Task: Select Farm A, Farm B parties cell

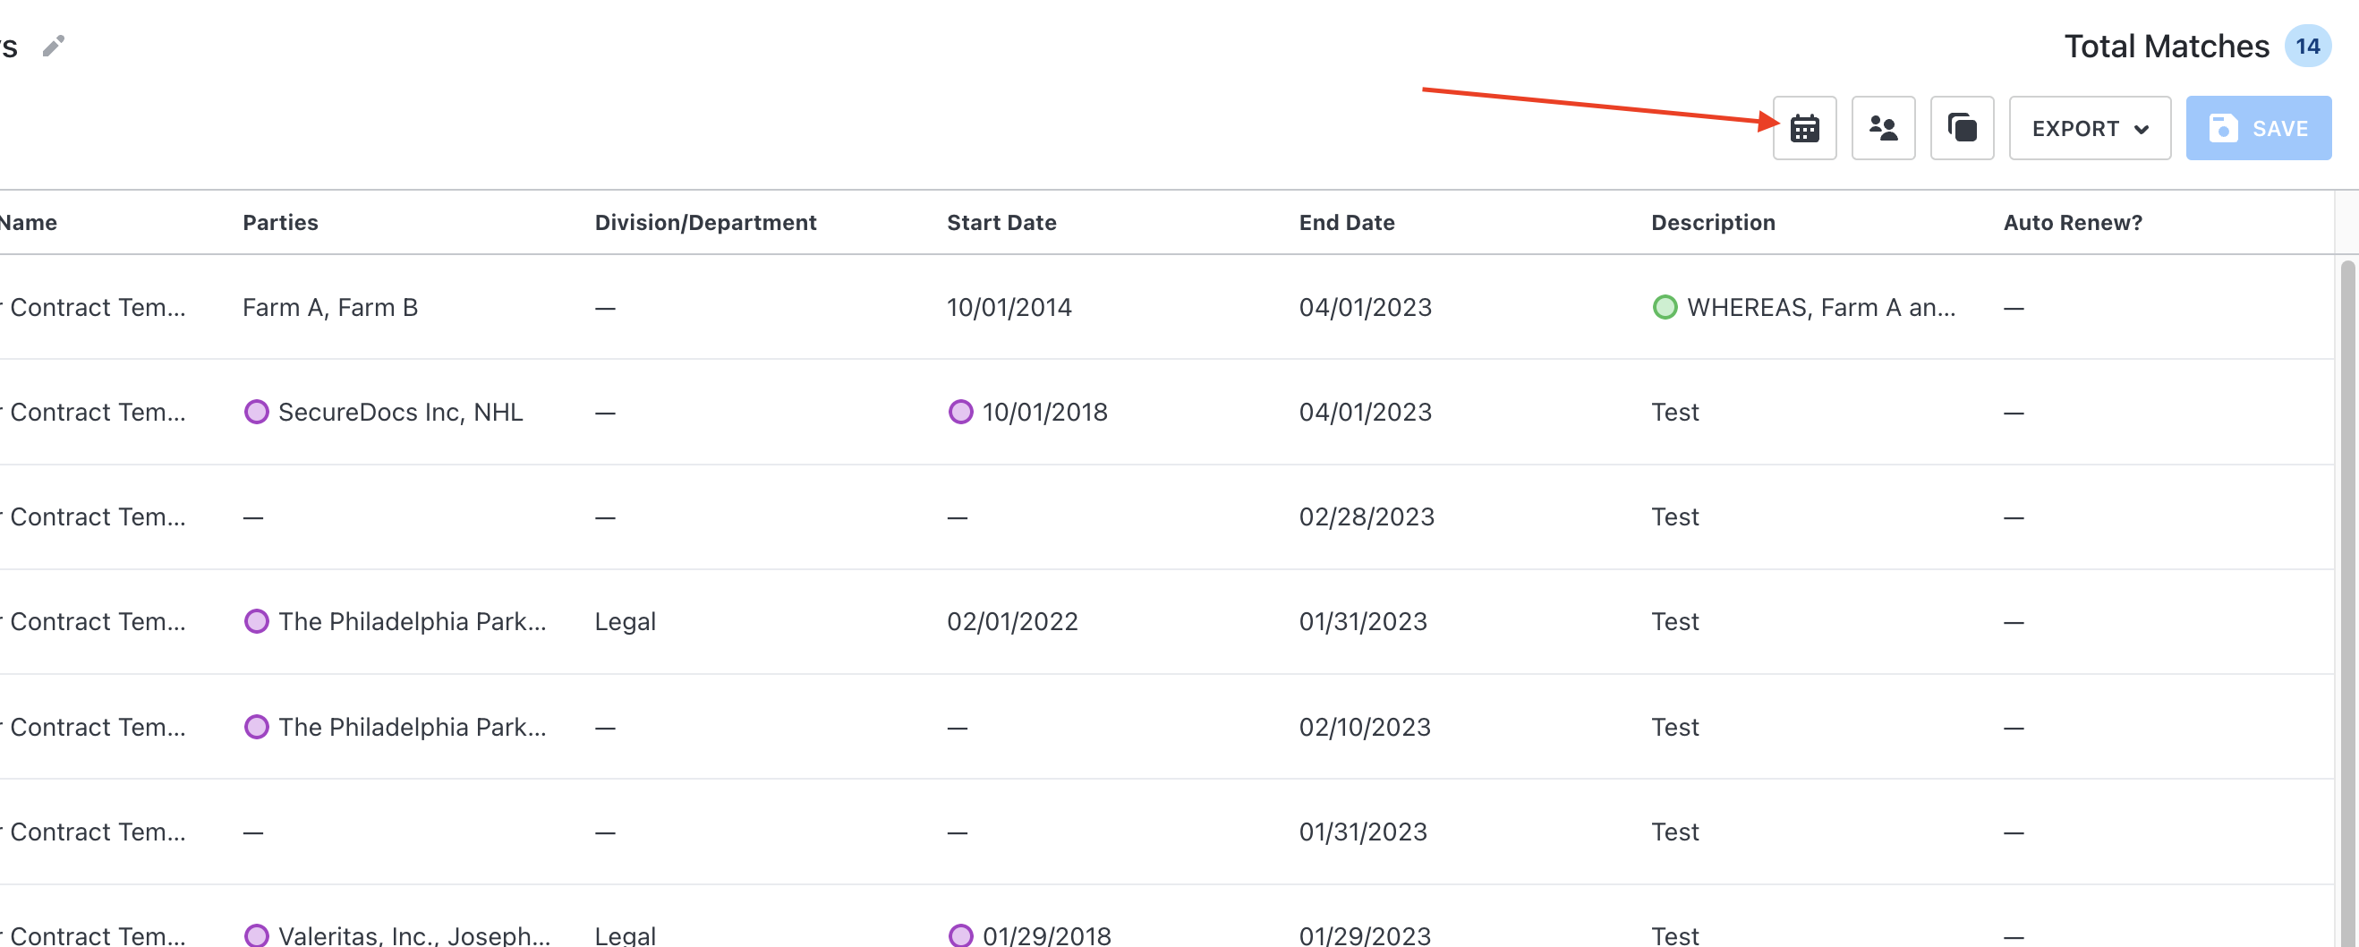Action: point(329,308)
